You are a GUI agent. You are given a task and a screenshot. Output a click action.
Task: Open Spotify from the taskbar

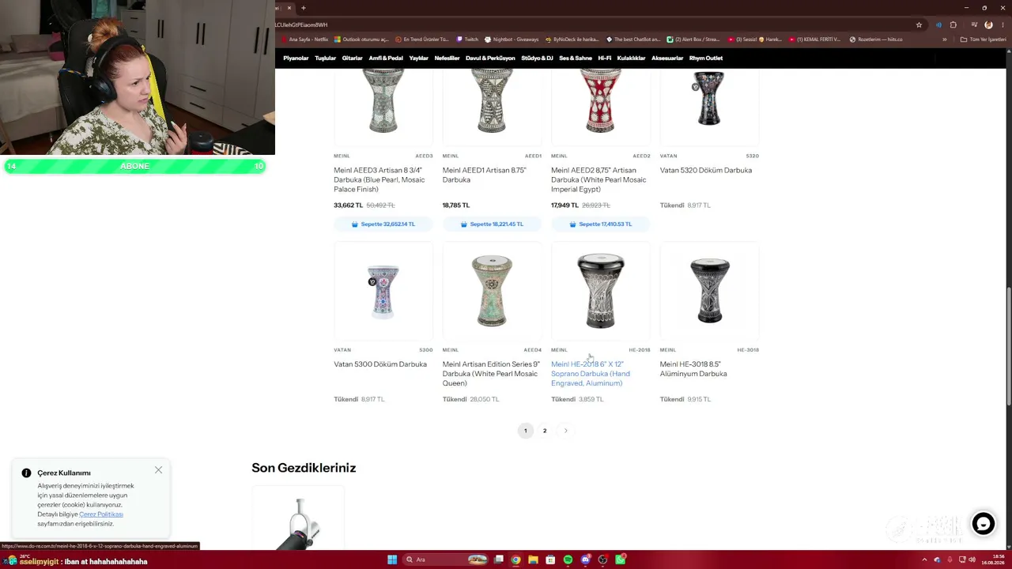[568, 560]
